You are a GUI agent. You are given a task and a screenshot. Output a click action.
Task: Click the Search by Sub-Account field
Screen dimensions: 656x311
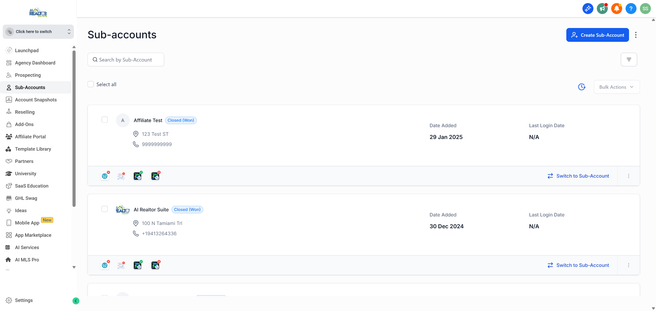point(126,60)
